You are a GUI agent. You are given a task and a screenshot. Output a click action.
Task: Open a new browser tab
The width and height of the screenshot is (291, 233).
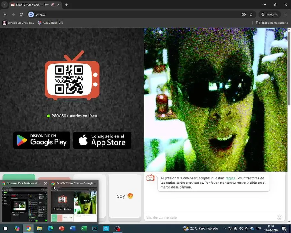66,5
